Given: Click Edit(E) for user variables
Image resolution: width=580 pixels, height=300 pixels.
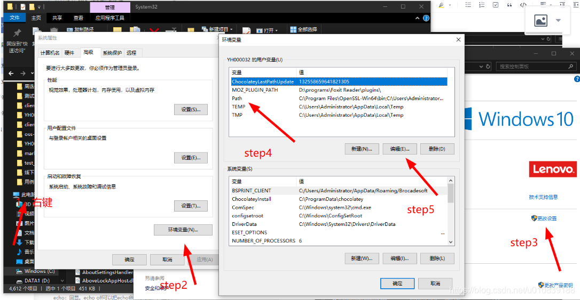Looking at the screenshot, I should click(400, 149).
